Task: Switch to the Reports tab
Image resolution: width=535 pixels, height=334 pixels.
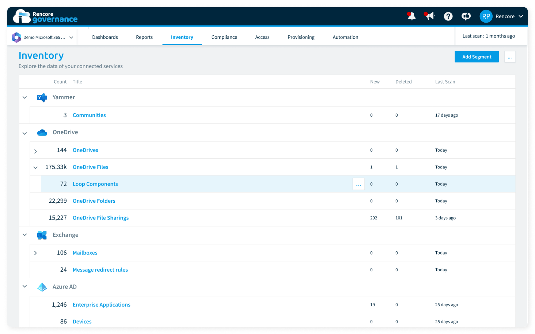Action: 144,37
